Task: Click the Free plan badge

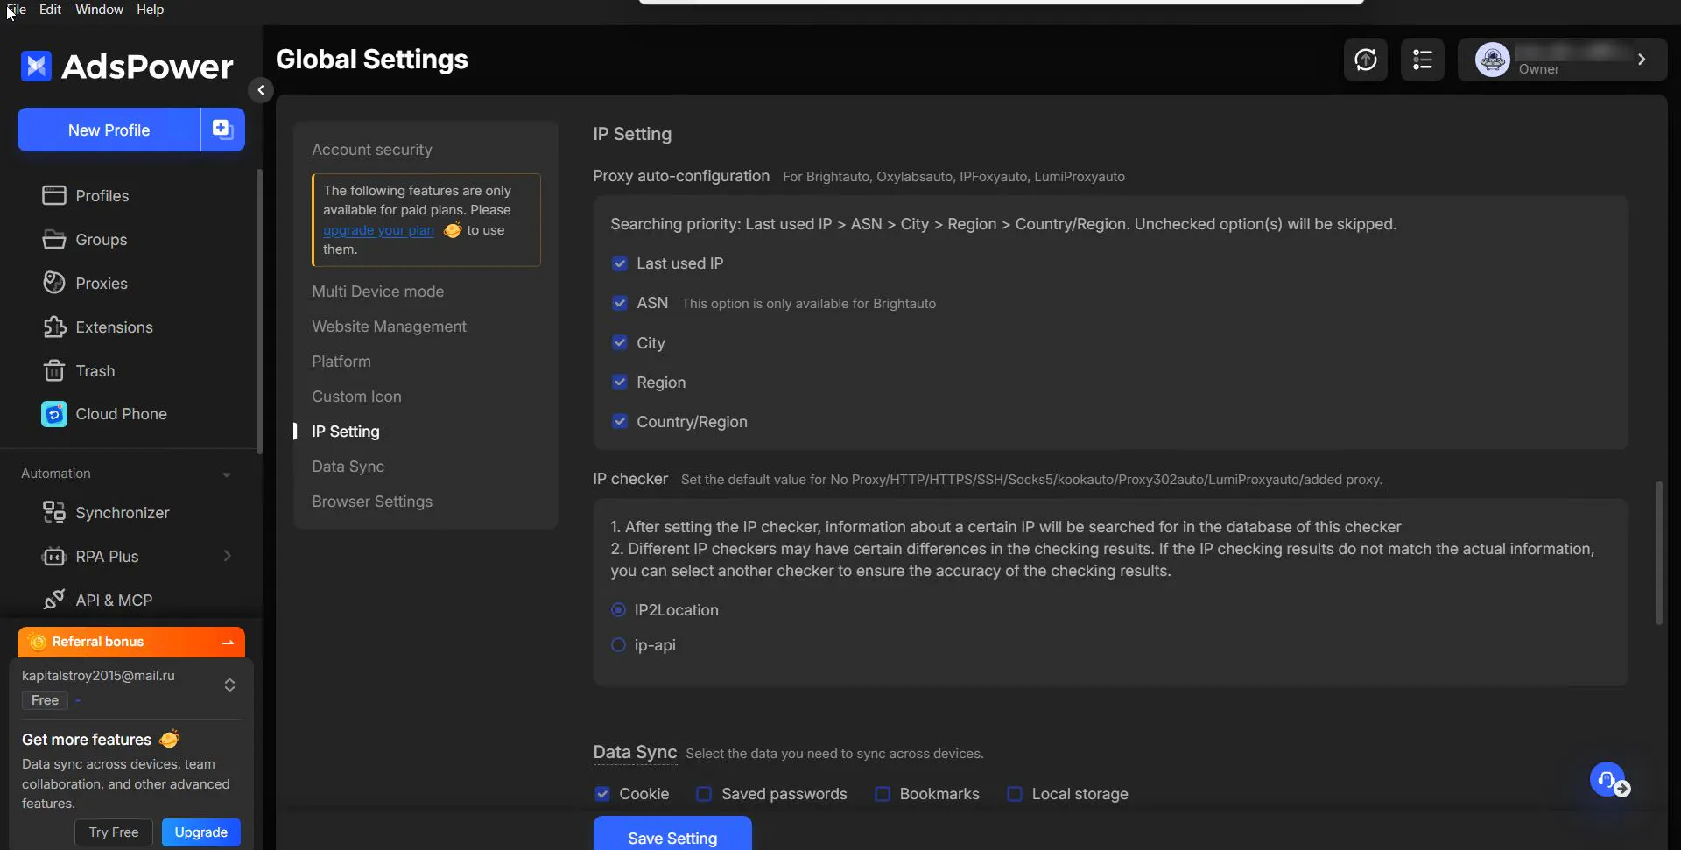Action: coord(45,700)
